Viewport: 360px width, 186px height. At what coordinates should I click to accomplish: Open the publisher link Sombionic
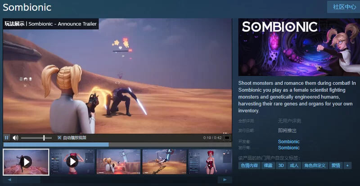point(289,148)
